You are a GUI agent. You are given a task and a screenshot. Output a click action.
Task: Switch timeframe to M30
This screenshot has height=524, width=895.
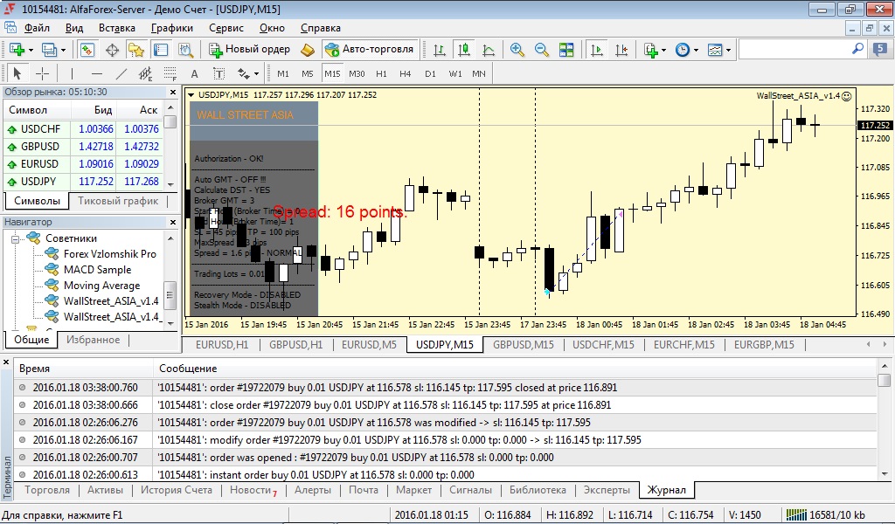(357, 73)
